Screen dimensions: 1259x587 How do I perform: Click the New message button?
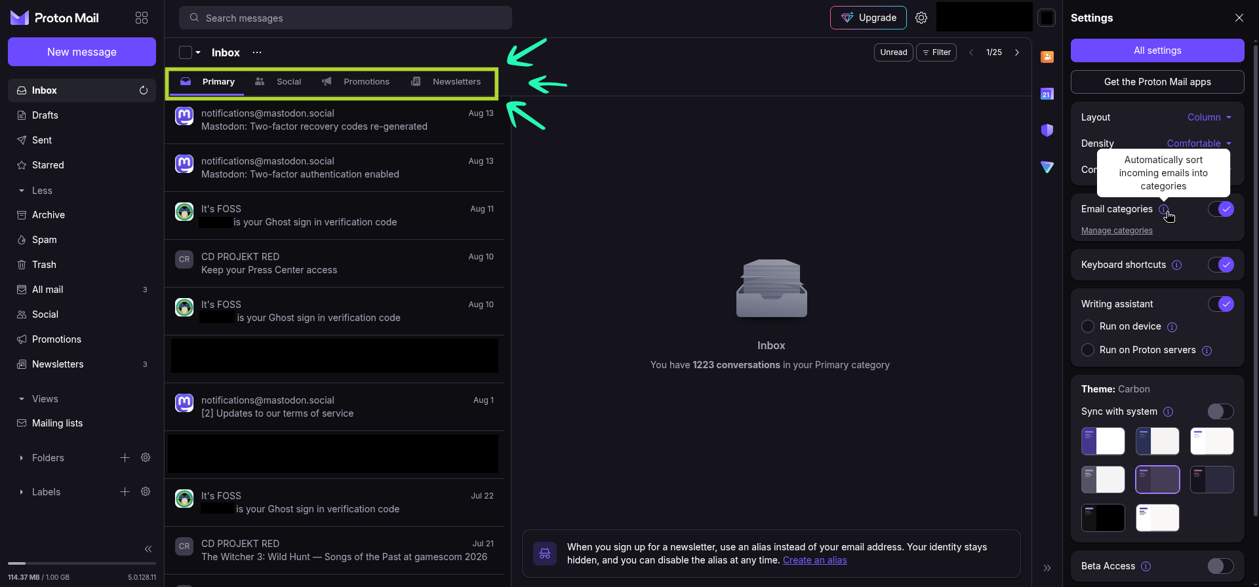82,52
